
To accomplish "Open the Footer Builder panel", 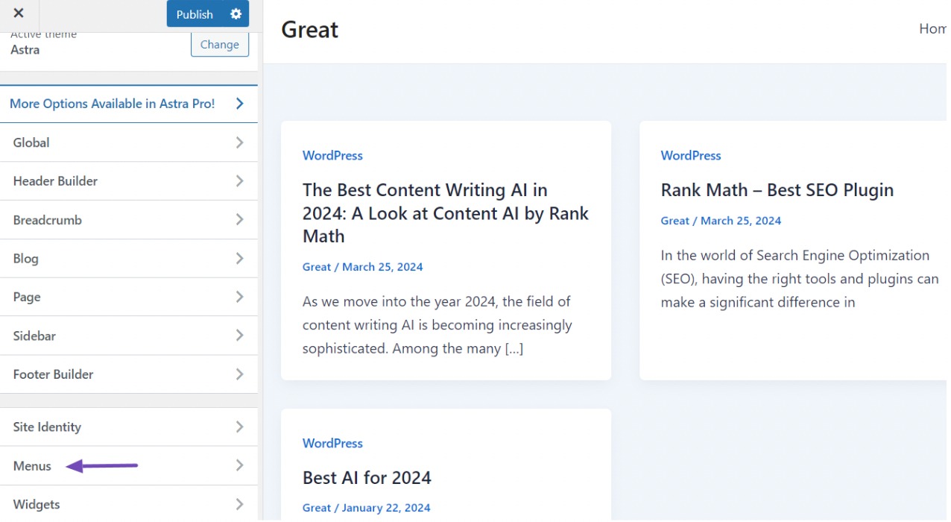I will pos(129,374).
